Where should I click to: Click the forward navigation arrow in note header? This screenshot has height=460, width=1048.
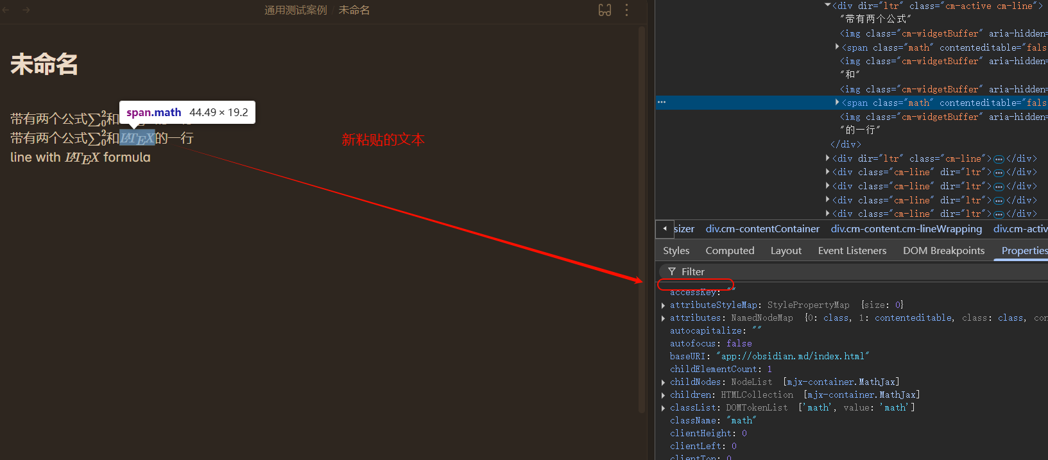[26, 10]
